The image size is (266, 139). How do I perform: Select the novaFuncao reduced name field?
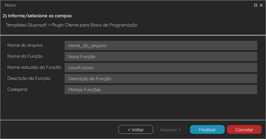[160, 67]
